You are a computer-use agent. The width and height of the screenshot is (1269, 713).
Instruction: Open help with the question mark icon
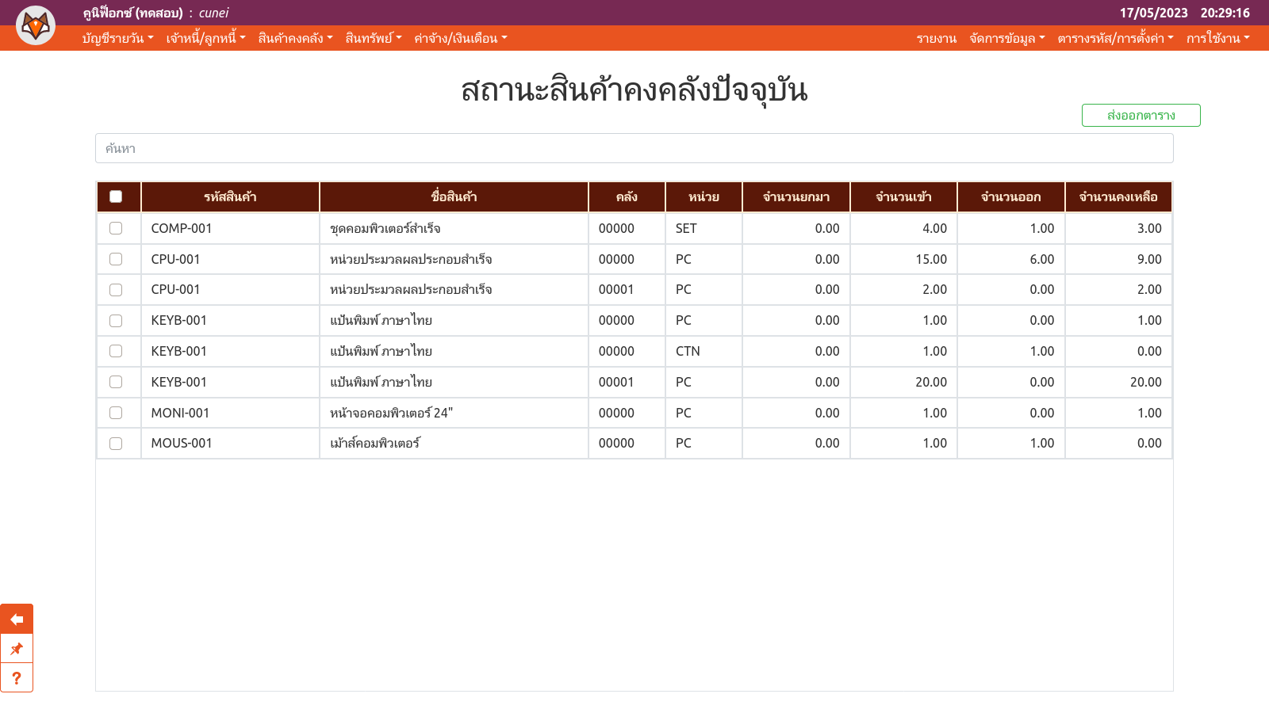(17, 678)
